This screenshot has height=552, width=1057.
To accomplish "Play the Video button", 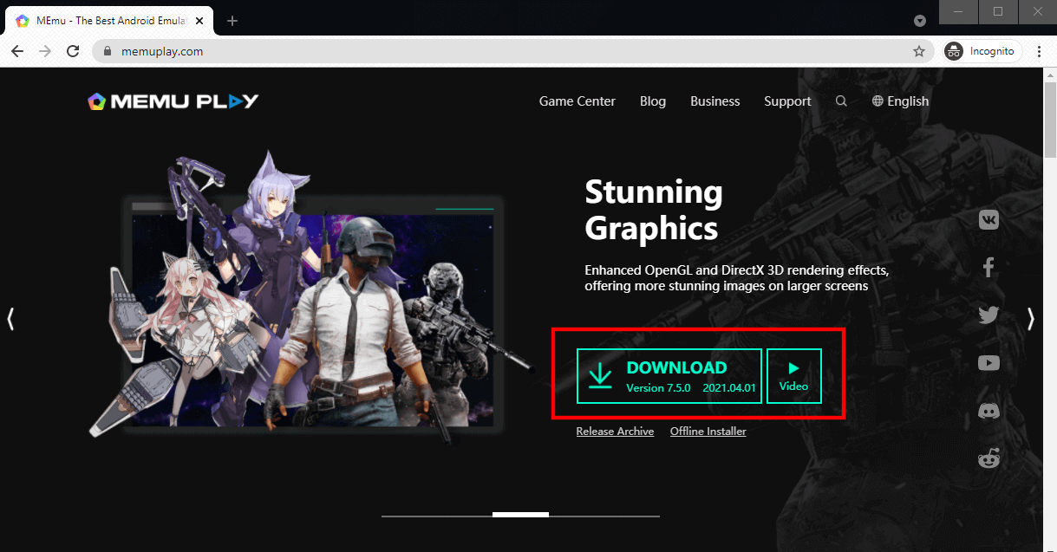I will (x=793, y=376).
